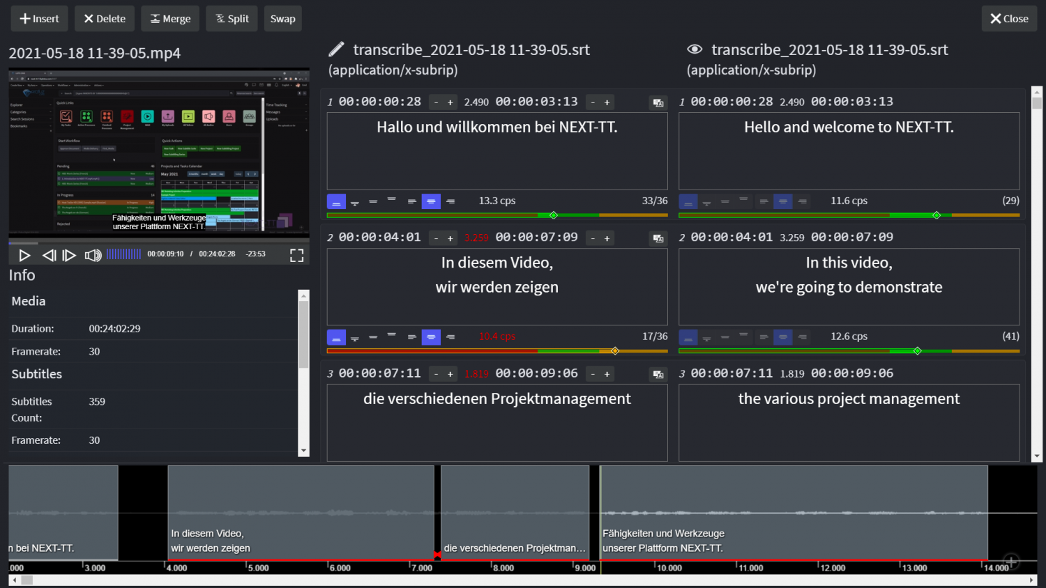Adjust the video volume level slider
Screen dimensions: 1046x588
(x=123, y=254)
